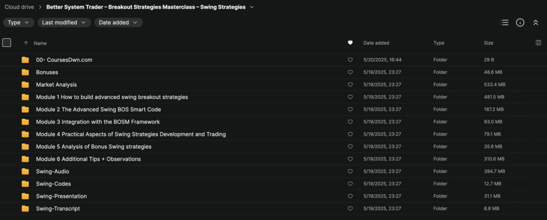This screenshot has width=547, height=220.
Task: Select the Market Analysis folder name
Action: pyautogui.click(x=57, y=85)
